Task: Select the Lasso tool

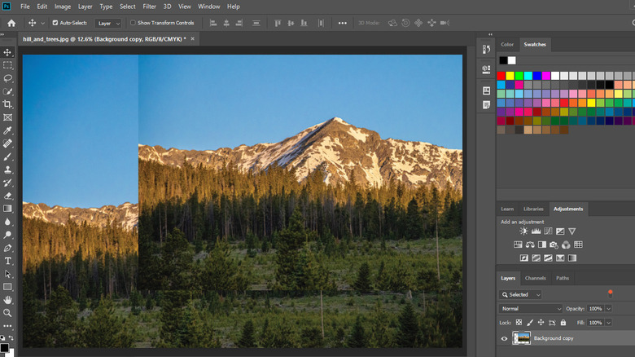Action: pos(8,78)
